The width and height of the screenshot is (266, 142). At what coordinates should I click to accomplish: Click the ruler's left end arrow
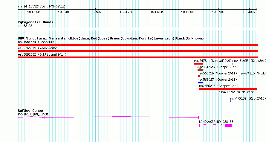[x=19, y=10]
